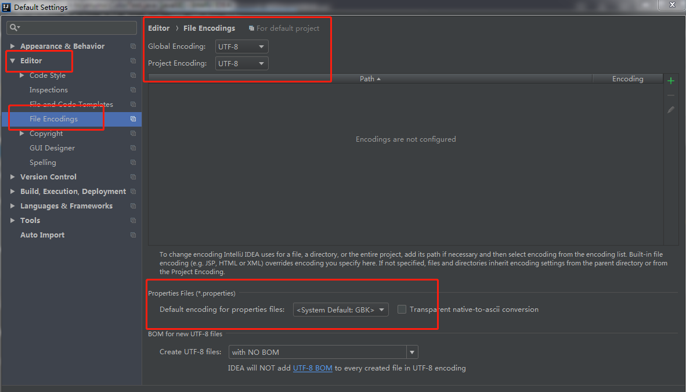
Task: Click the pencil icon to edit an encoding
Action: pyautogui.click(x=671, y=109)
